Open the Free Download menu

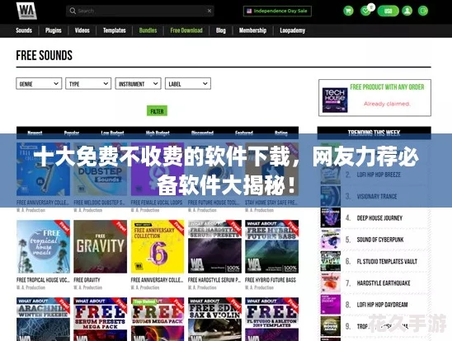coord(186,30)
